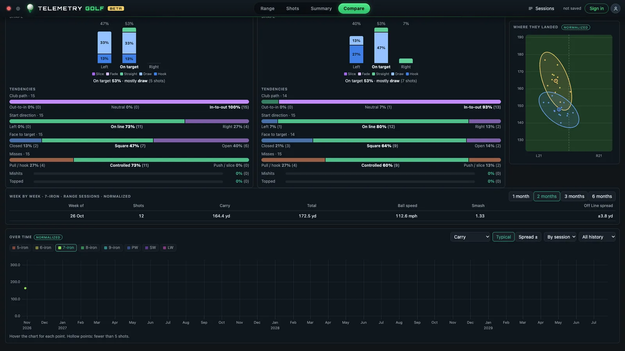Open the user profile icon
This screenshot has width=625, height=351.
tap(616, 8)
